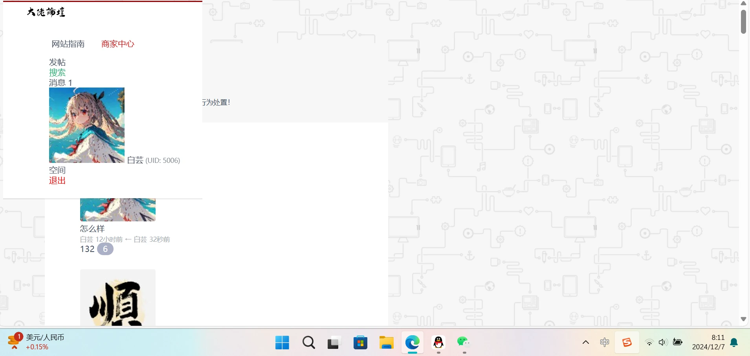Expand the hidden system tray icons chevron
750x356 pixels.
585,342
